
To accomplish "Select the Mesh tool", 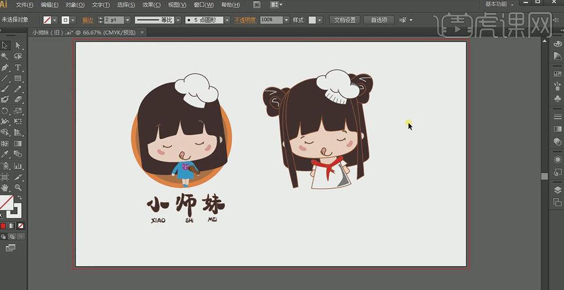I will tap(5, 143).
